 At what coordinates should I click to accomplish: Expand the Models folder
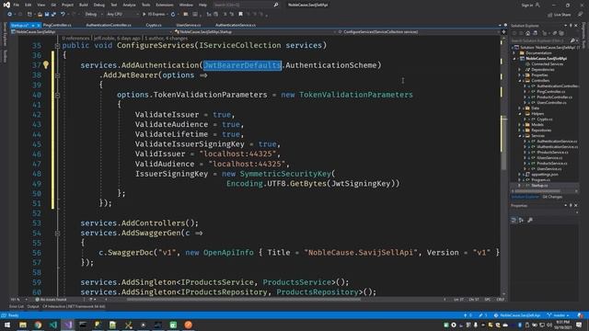click(519, 125)
